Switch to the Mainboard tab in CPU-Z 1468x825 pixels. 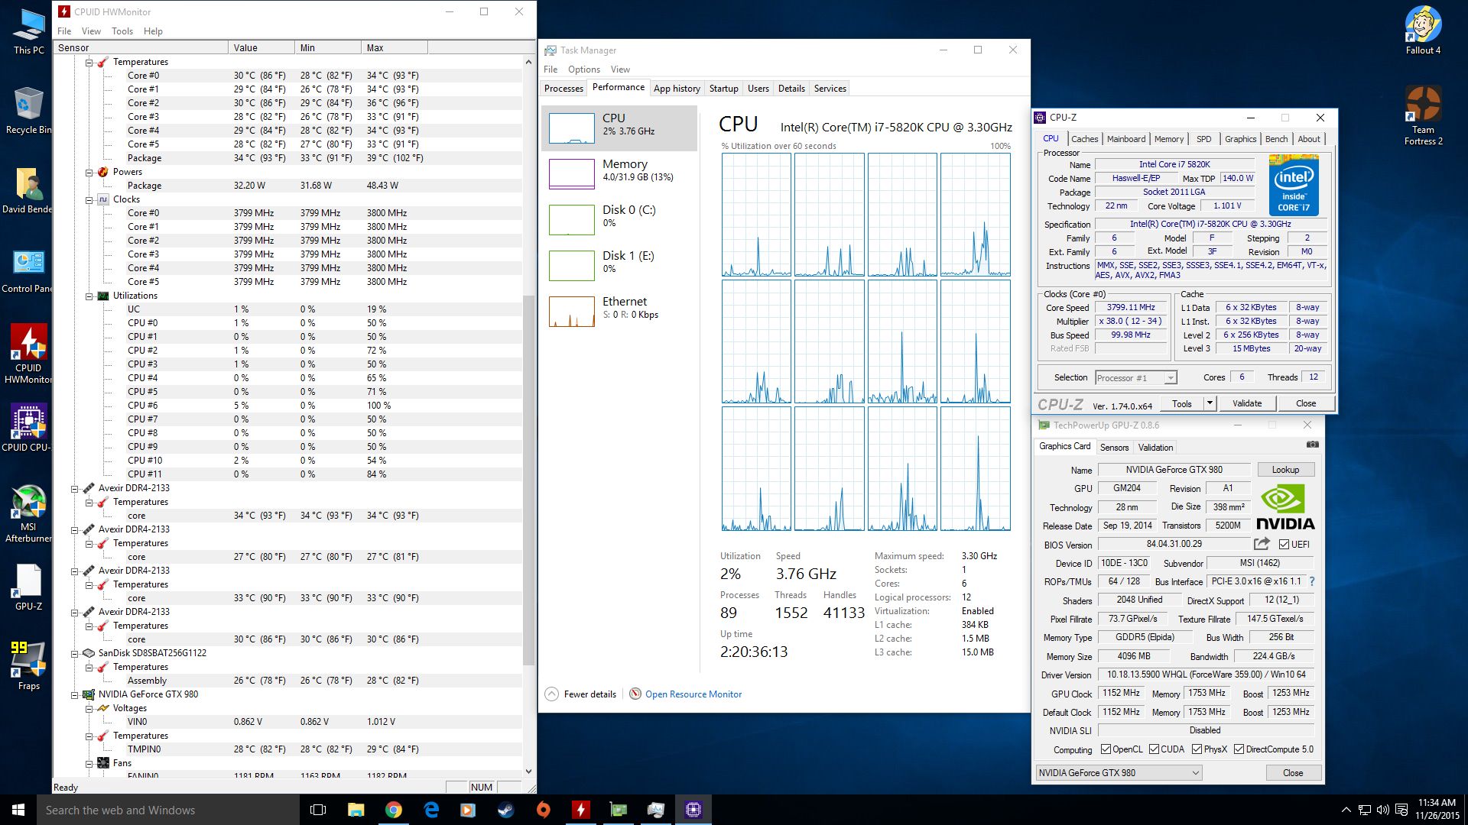(x=1126, y=139)
